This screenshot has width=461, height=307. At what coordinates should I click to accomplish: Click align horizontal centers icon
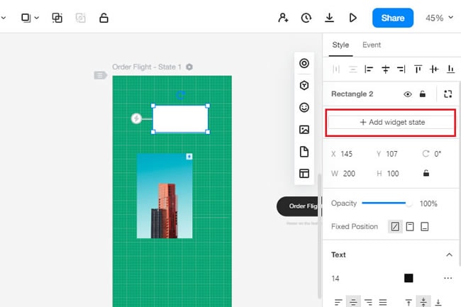(x=385, y=69)
